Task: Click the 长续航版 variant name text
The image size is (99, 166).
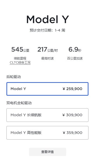Action: 34,115
